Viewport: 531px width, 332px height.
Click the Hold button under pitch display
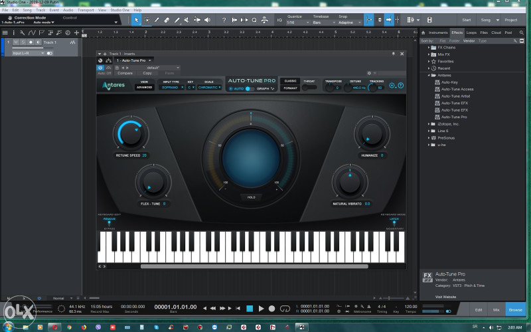(251, 197)
